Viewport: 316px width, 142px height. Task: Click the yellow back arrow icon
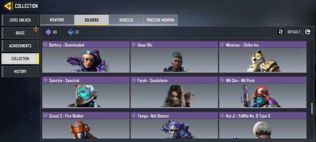[x=8, y=6]
